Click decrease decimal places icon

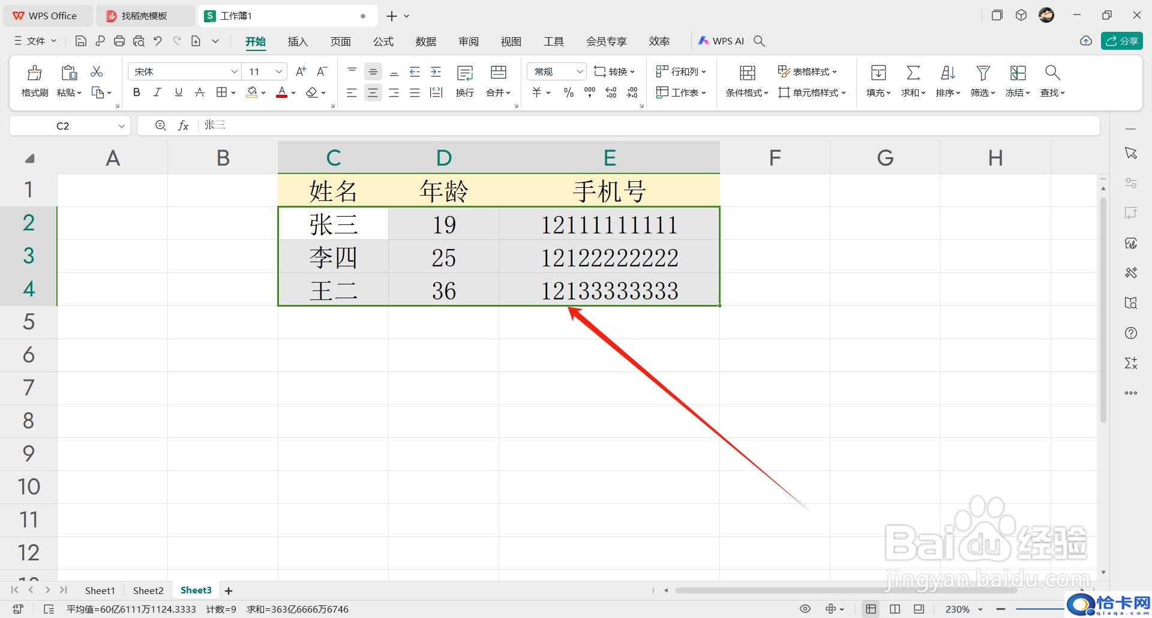(632, 92)
